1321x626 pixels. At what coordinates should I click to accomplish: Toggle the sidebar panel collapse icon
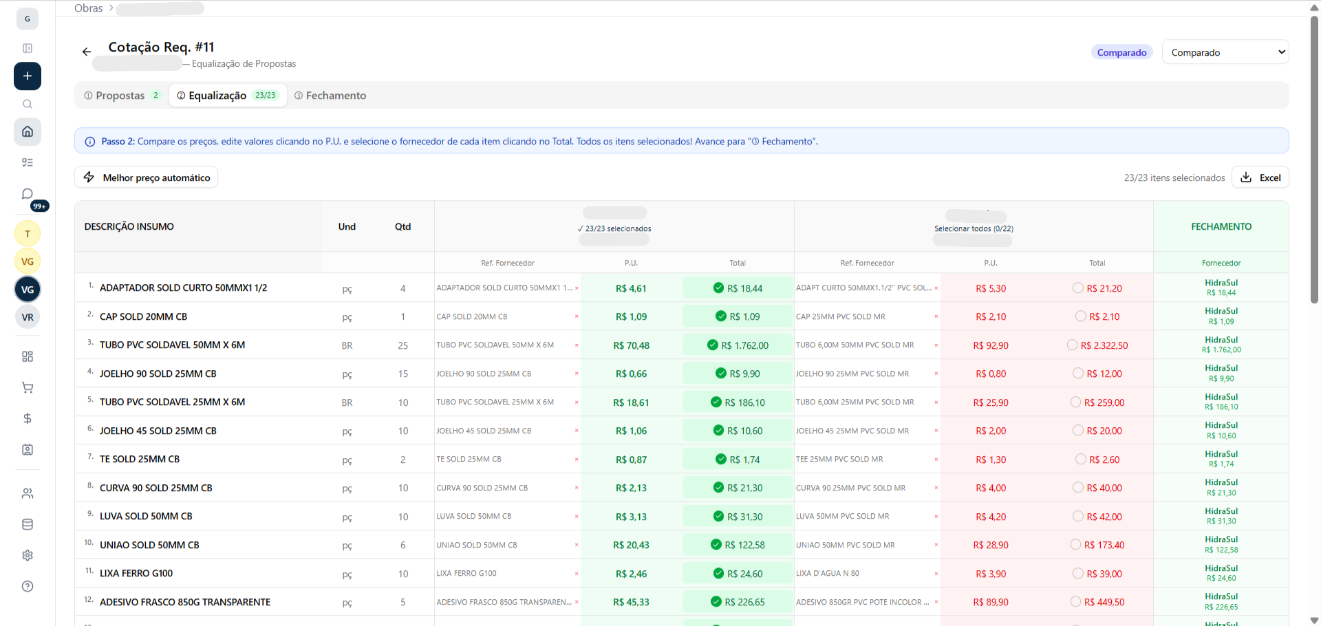[28, 48]
